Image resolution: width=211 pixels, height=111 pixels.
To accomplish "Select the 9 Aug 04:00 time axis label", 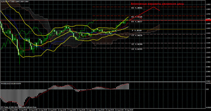I will (x=23, y=110).
